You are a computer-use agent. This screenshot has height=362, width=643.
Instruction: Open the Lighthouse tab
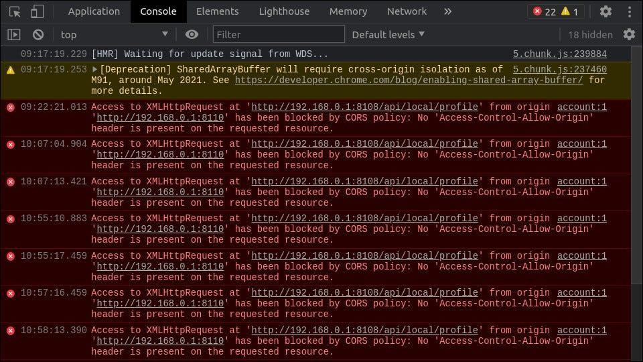pos(285,11)
